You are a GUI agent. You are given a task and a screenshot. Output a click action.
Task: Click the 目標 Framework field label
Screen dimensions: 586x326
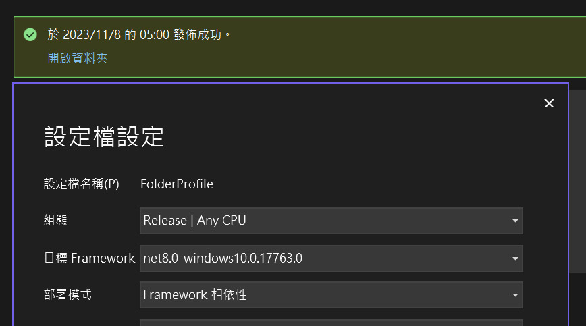pyautogui.click(x=89, y=258)
